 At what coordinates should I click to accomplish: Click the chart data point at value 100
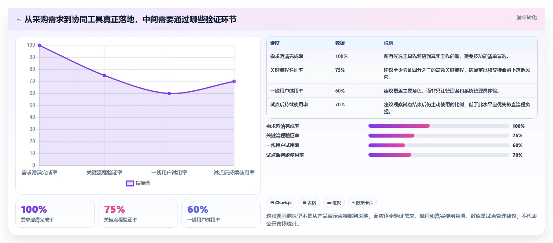click(39, 45)
